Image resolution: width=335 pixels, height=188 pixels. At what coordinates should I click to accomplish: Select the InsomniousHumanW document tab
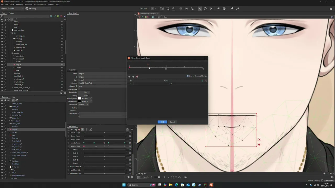(148, 14)
